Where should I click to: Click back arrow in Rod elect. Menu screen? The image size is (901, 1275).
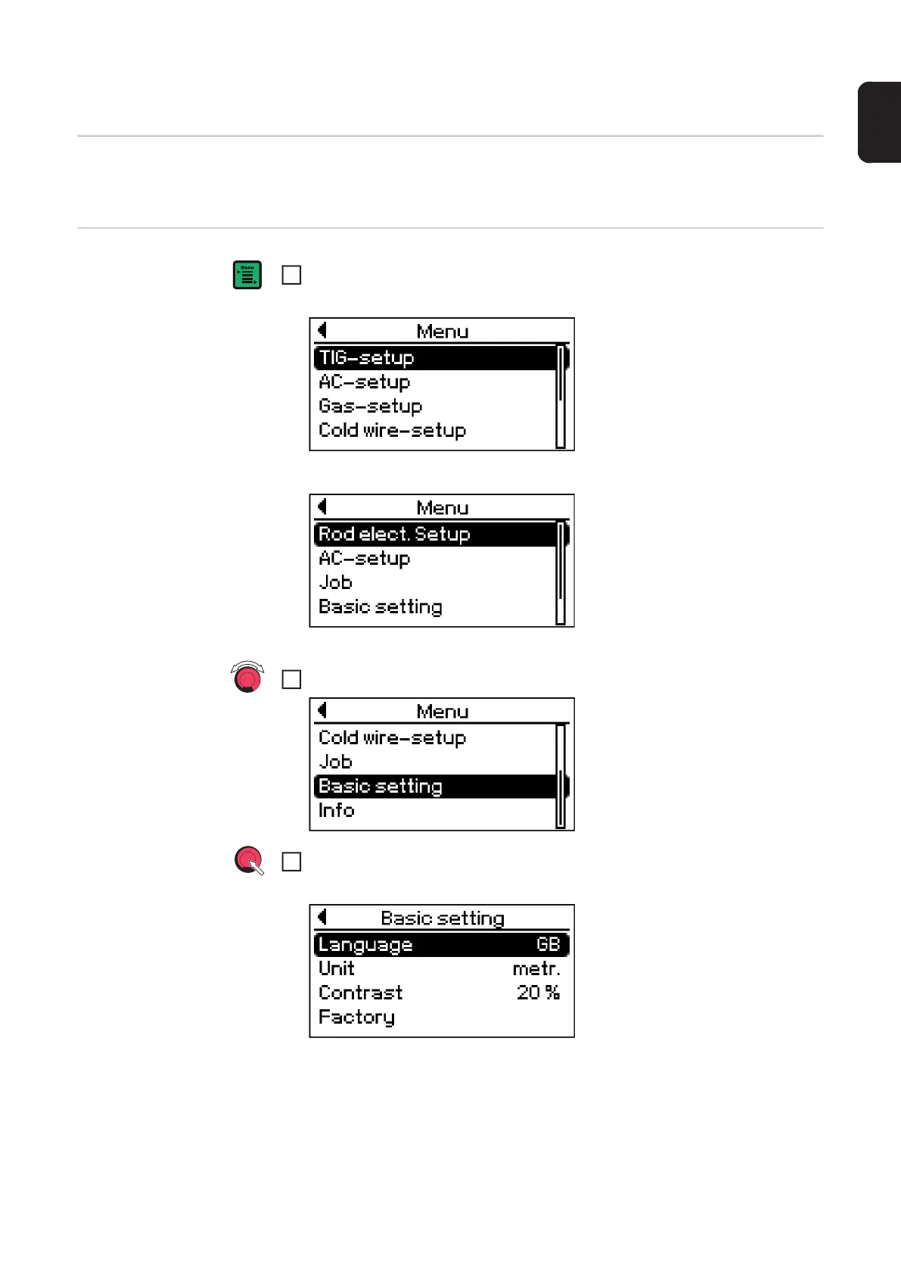coord(322,507)
